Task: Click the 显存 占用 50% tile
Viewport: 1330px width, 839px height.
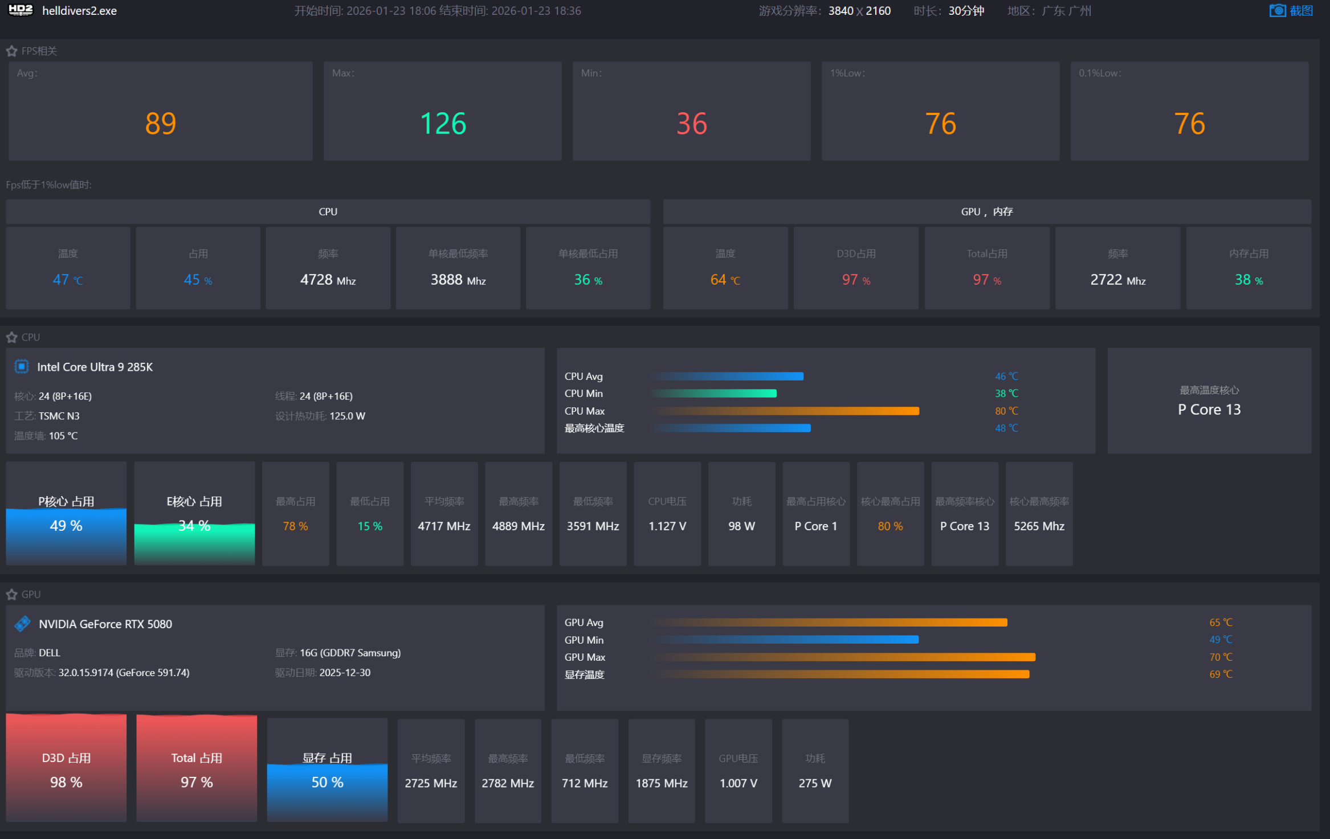Action: pyautogui.click(x=327, y=770)
